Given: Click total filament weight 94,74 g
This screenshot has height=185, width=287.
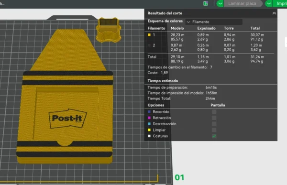Looking at the screenshot, I should point(257,61).
